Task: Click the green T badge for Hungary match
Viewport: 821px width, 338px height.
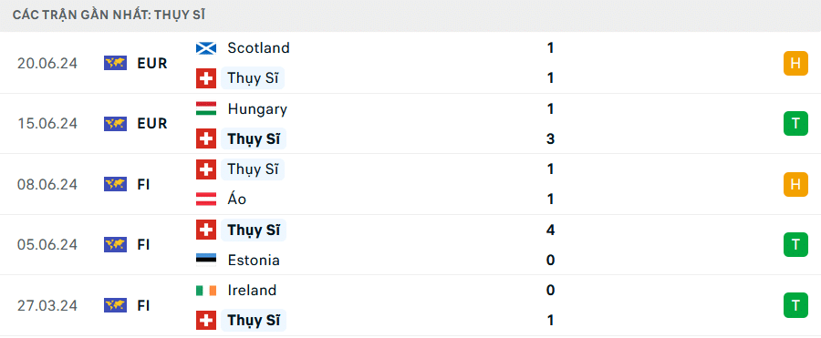Action: click(x=795, y=124)
